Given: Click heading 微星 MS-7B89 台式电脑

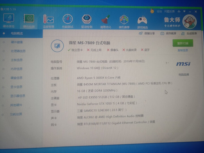Looking at the screenshot, I should pos(90,43).
